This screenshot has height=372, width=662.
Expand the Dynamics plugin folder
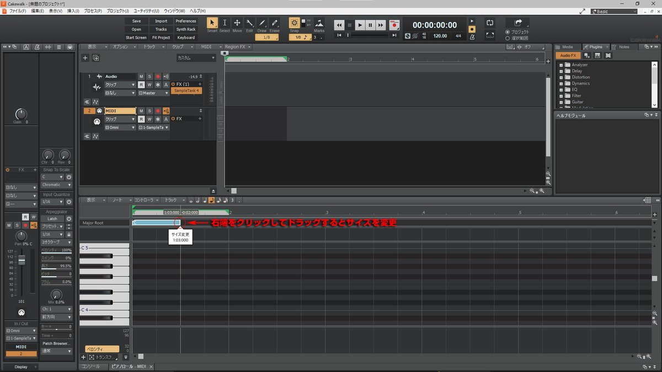(x=561, y=83)
